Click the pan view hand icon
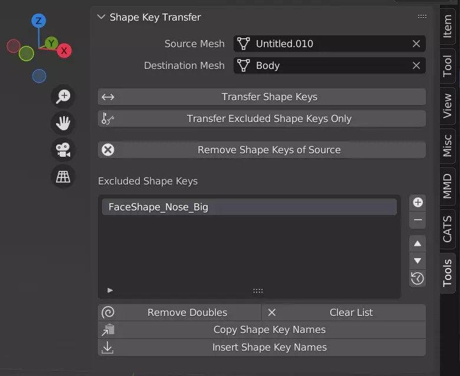Image resolution: width=460 pixels, height=376 pixels. pos(63,123)
